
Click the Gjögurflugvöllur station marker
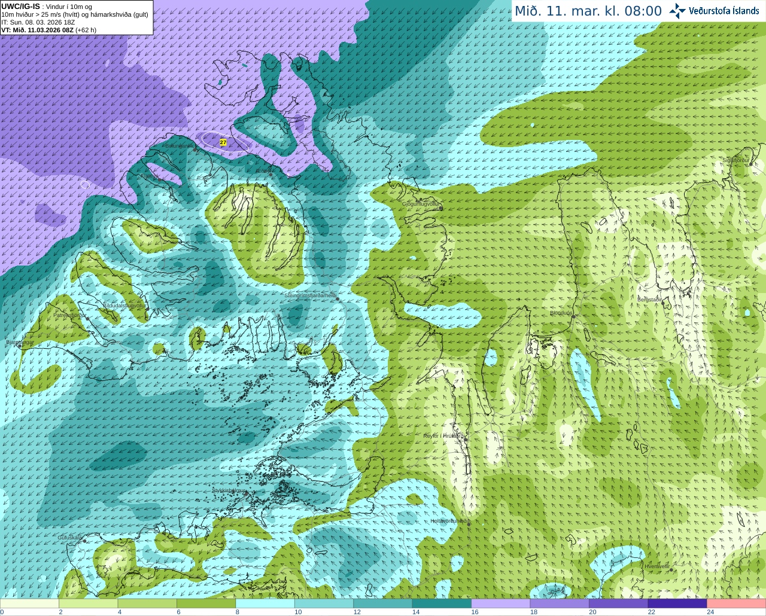[x=441, y=208]
